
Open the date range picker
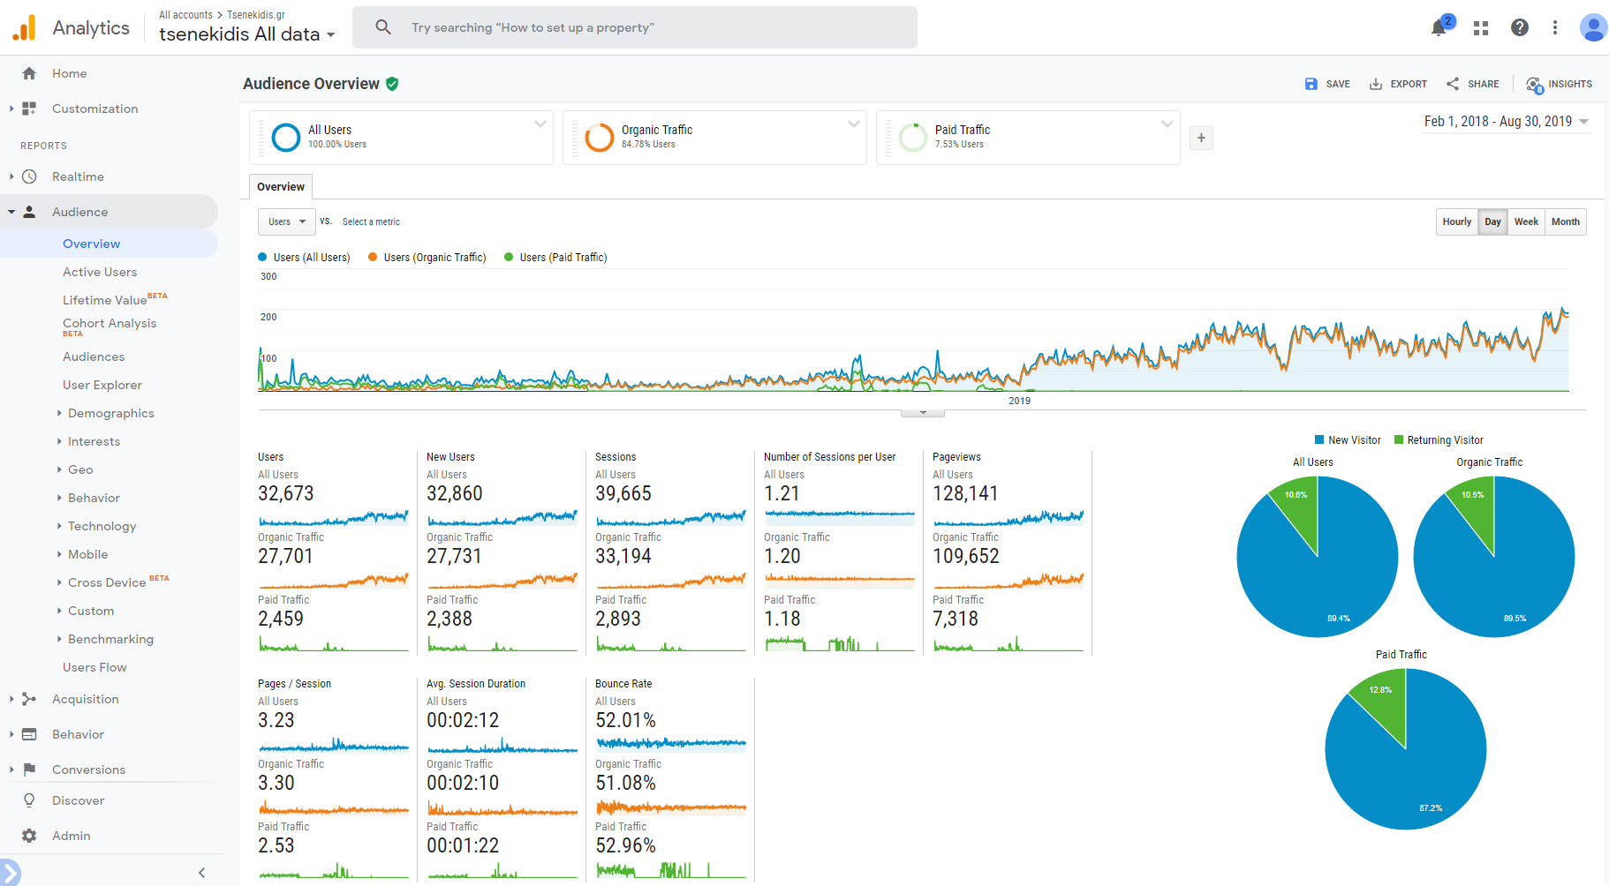tap(1506, 122)
